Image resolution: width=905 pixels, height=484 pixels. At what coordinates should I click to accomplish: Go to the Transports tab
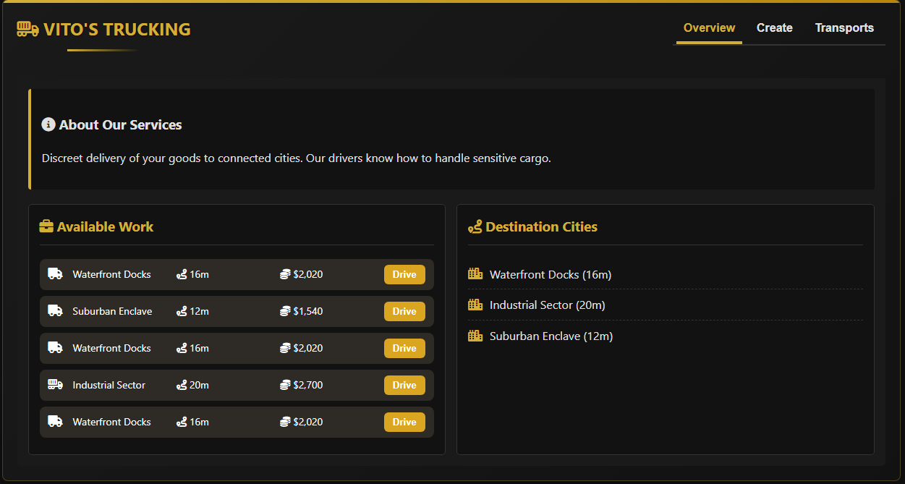844,28
